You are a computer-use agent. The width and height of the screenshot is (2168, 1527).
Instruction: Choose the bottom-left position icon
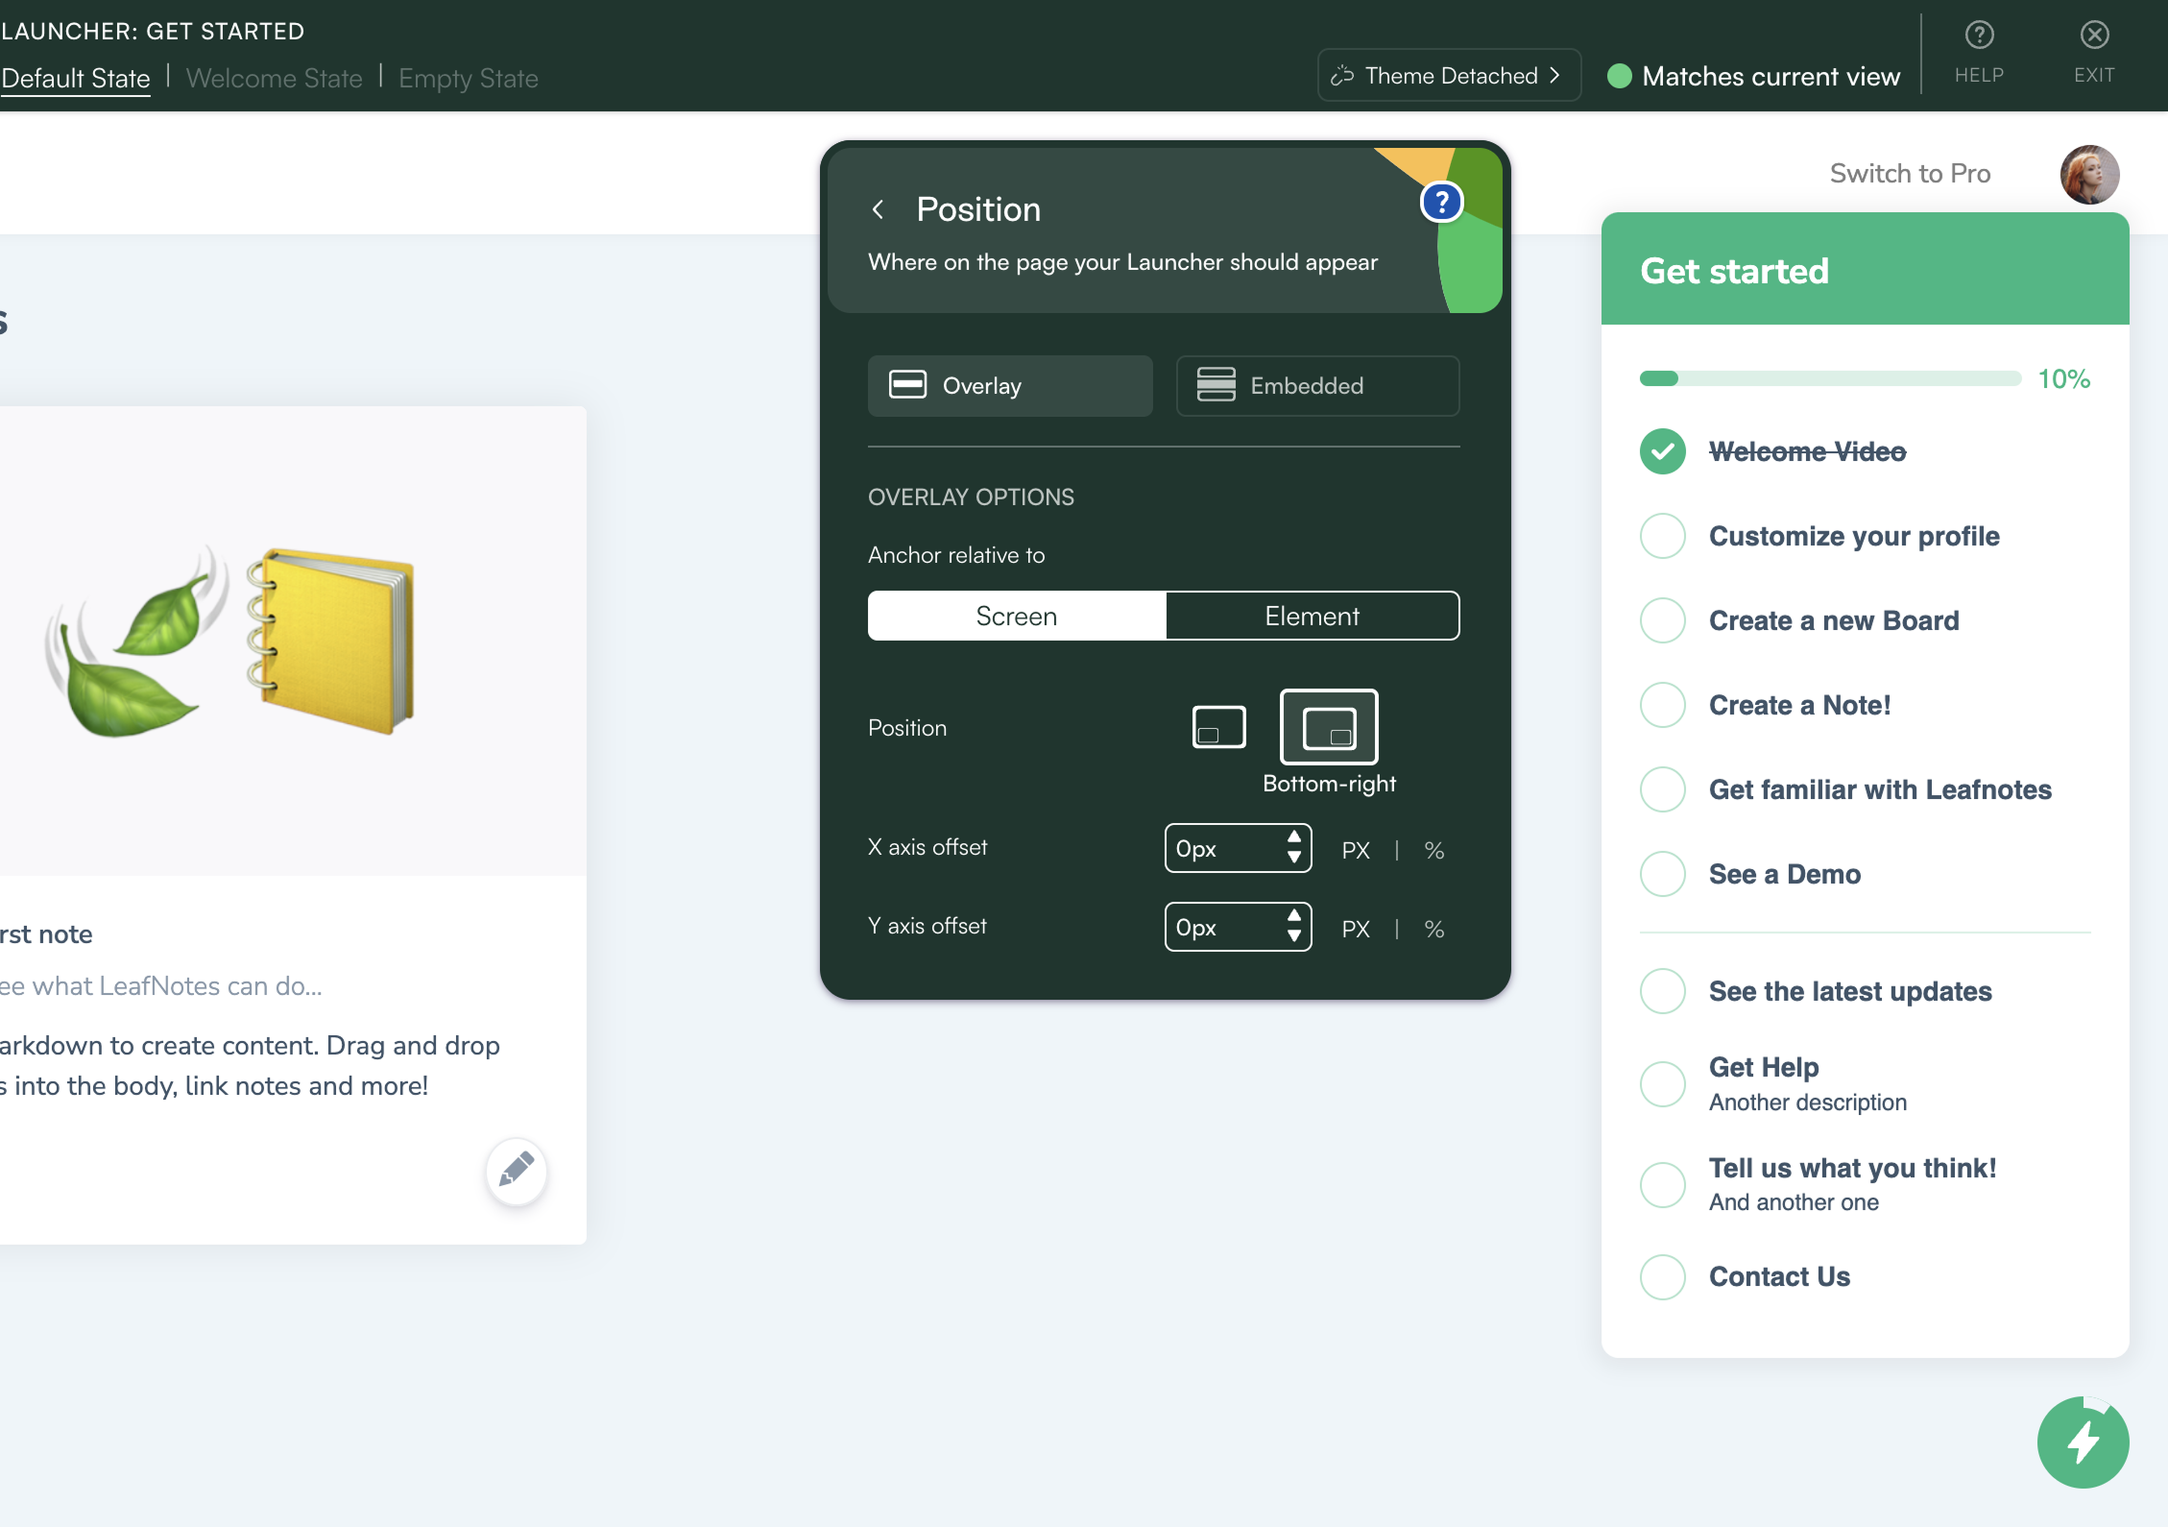[x=1217, y=727]
